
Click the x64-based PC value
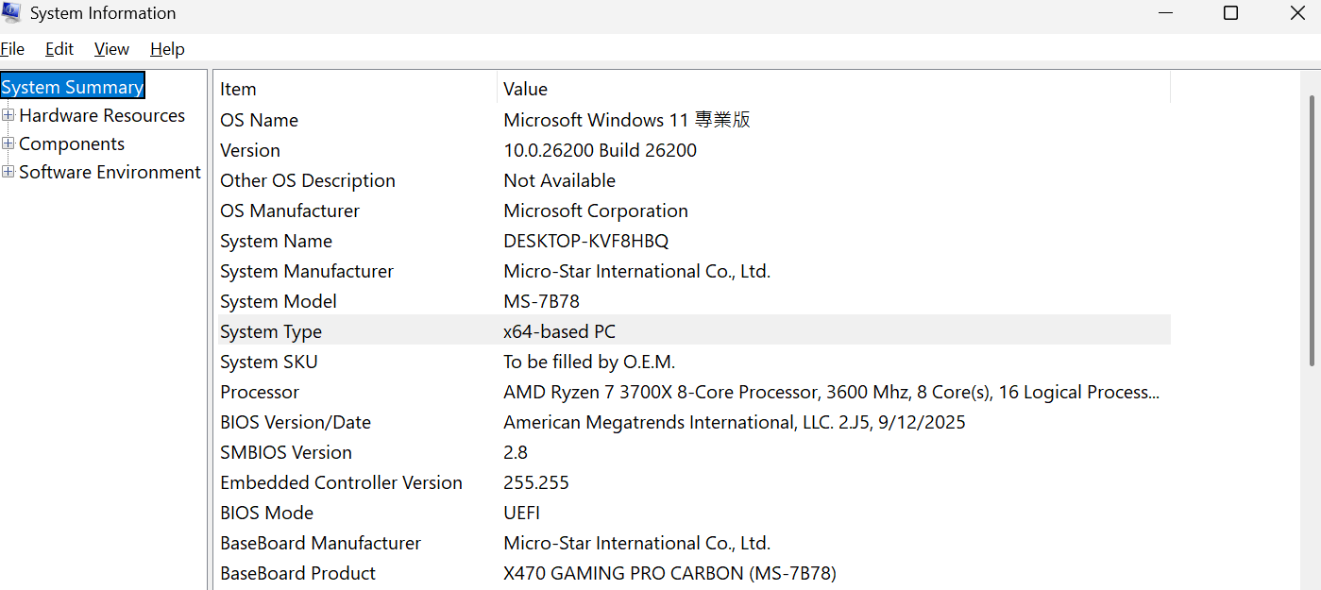coord(560,331)
